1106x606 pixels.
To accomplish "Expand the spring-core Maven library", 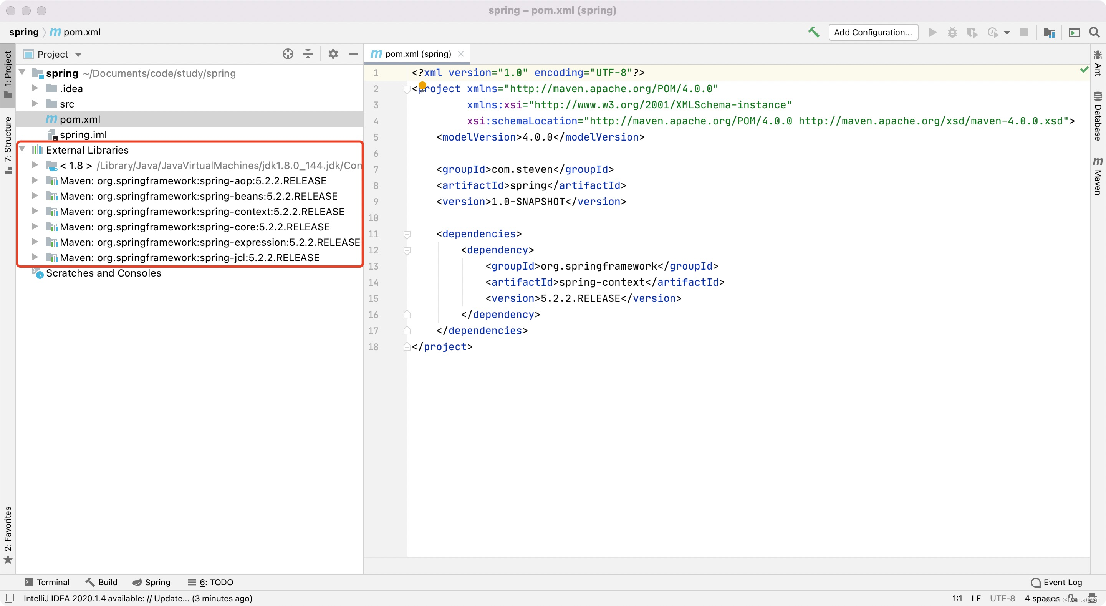I will coord(35,227).
